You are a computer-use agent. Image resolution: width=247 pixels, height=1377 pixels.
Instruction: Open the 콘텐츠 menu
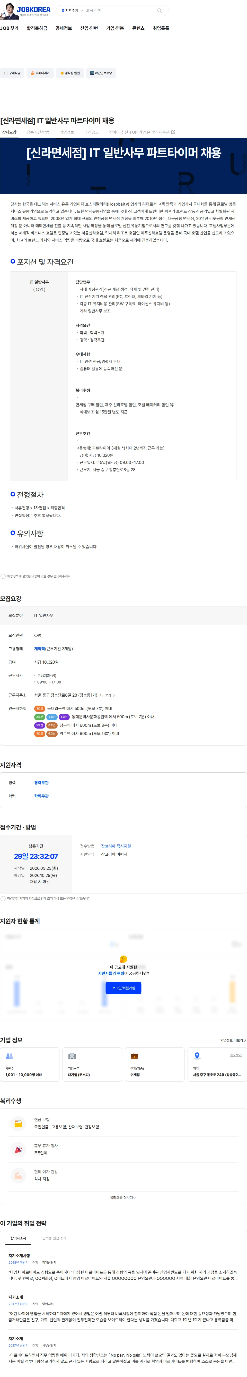138,28
